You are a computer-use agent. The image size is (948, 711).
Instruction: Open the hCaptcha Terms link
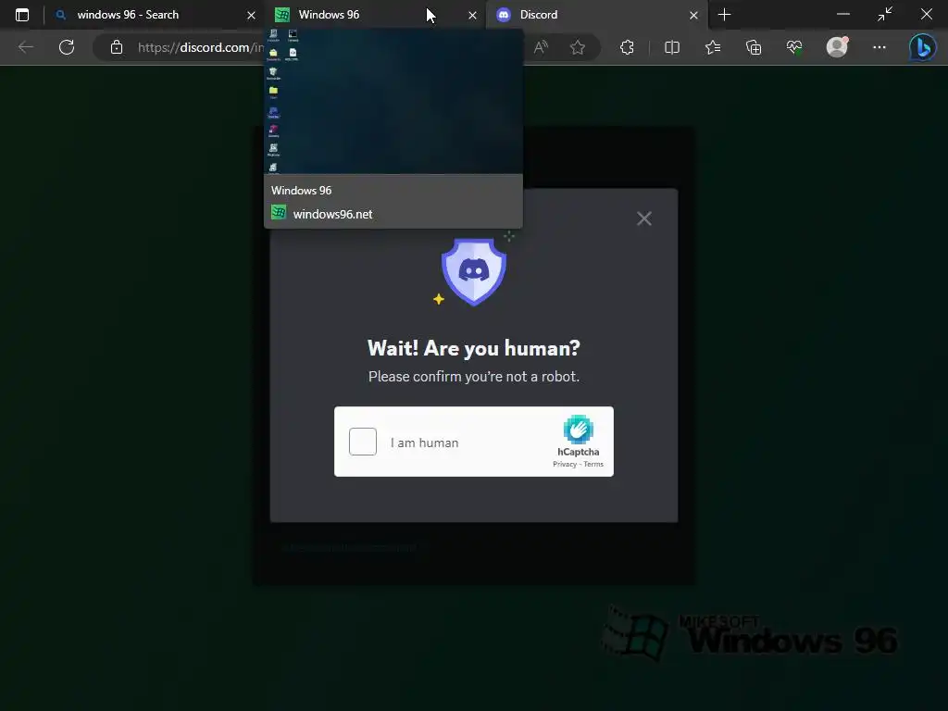593,465
